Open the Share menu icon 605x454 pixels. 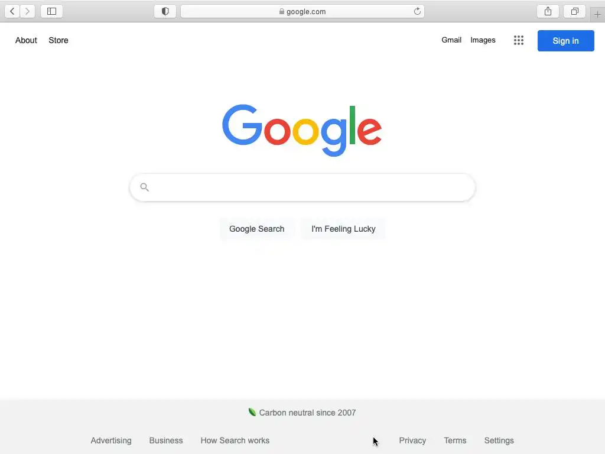[x=548, y=11]
